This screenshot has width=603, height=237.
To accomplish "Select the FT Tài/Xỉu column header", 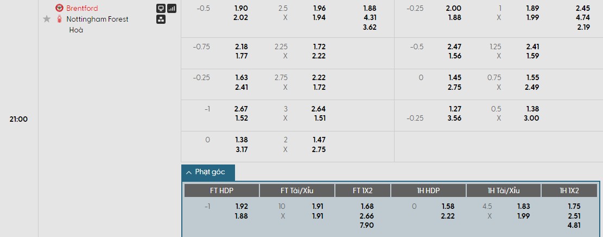I will [x=297, y=190].
